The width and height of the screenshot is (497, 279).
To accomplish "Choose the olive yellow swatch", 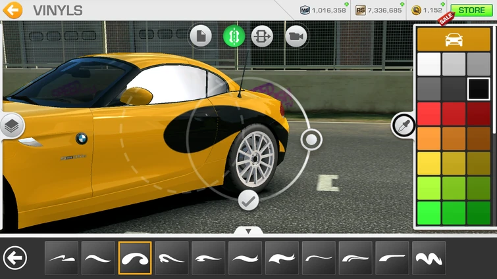I will coord(479,163).
